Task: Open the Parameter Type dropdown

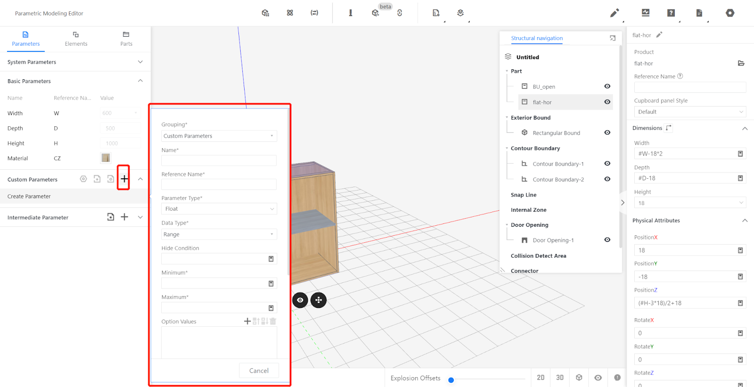Action: [x=219, y=209]
